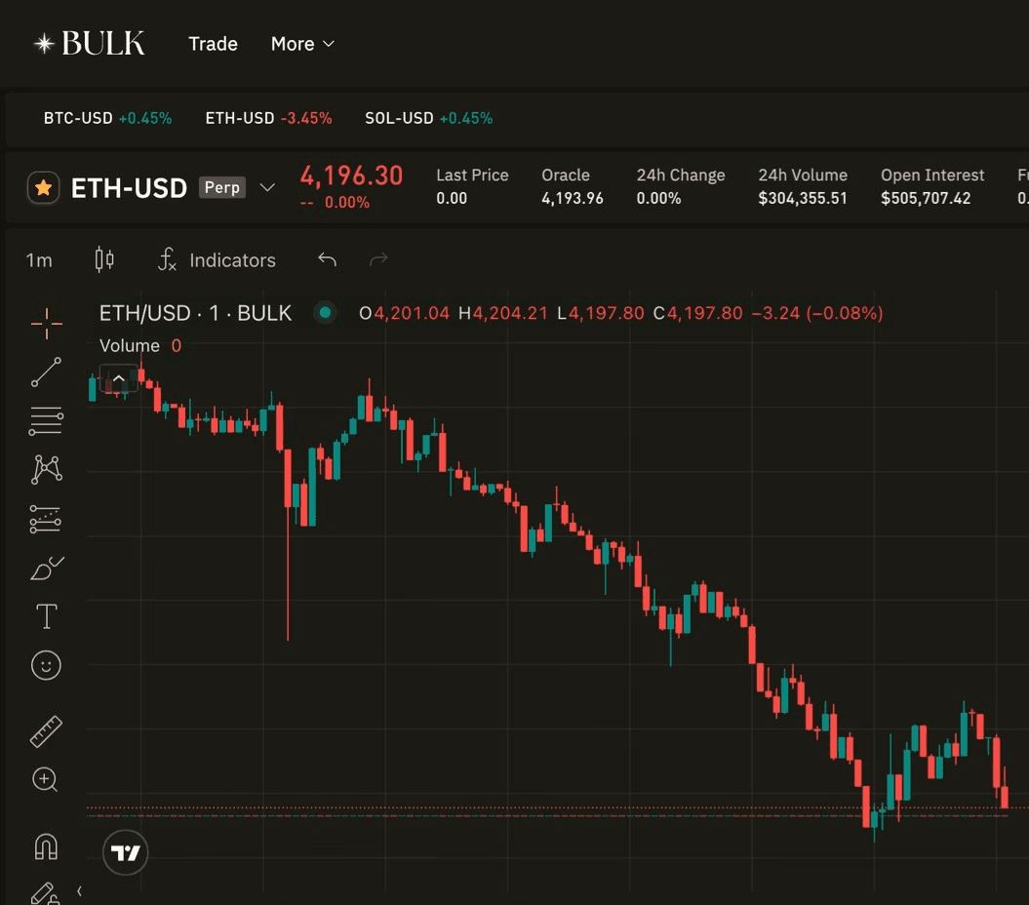Open the Indicators panel

pos(218,260)
